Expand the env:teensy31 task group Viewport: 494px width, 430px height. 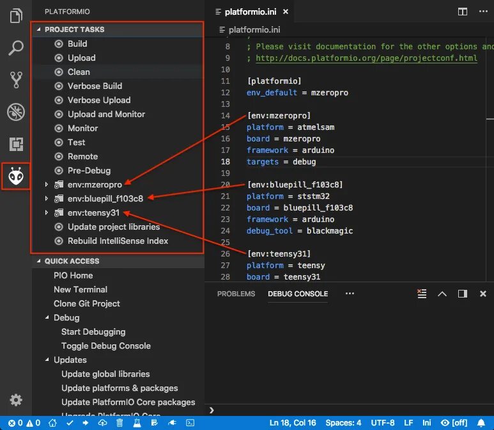click(x=46, y=212)
